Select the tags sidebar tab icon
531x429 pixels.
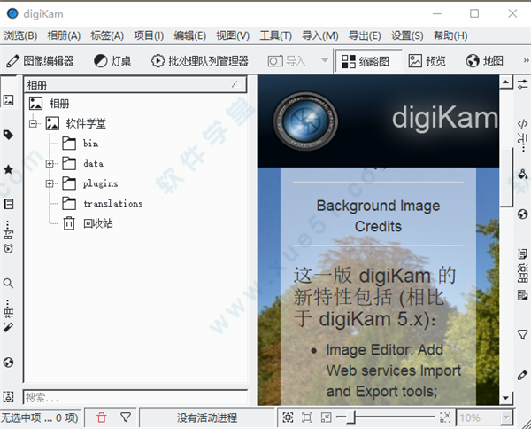pos(9,135)
